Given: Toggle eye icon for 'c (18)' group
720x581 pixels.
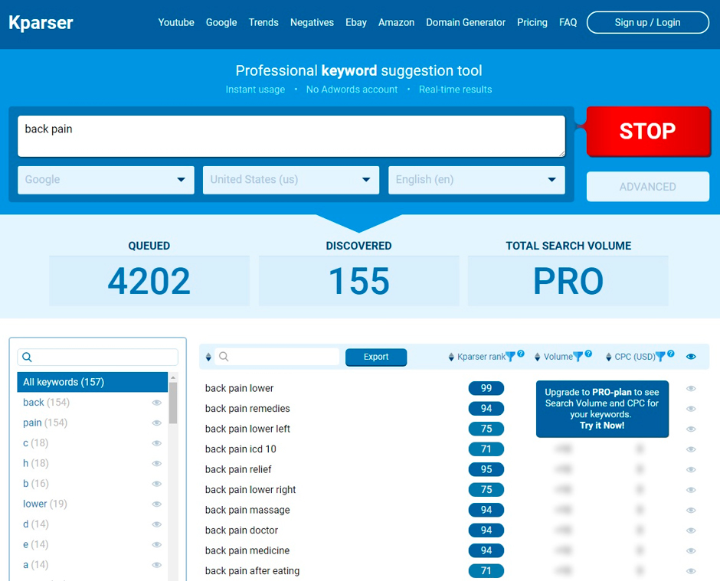Looking at the screenshot, I should pos(156,443).
